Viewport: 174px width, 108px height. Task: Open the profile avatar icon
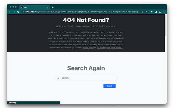[160, 12]
